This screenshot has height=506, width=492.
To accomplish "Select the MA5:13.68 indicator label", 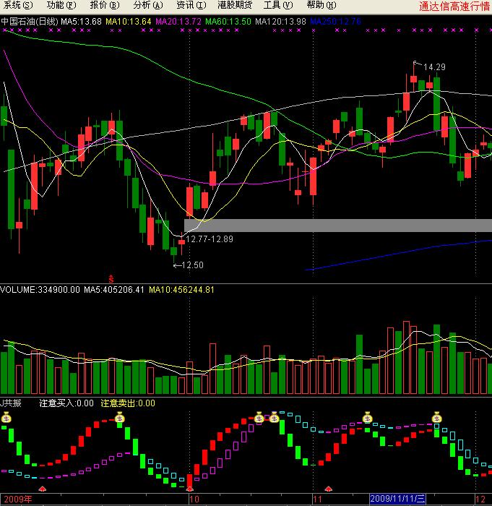I will point(81,22).
